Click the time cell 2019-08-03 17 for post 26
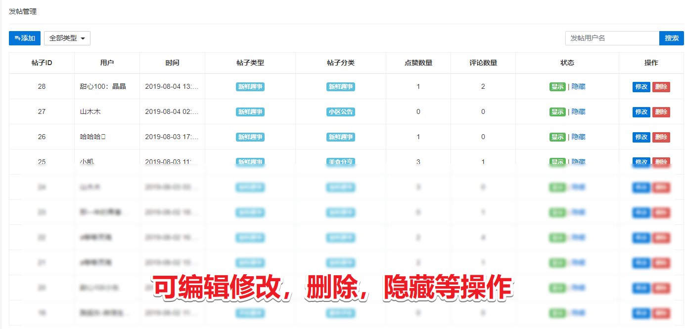Viewport: 685px width, 329px height. (x=172, y=137)
